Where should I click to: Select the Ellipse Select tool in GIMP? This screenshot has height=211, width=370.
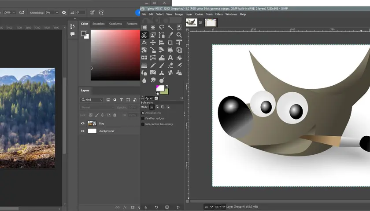[x=153, y=28]
